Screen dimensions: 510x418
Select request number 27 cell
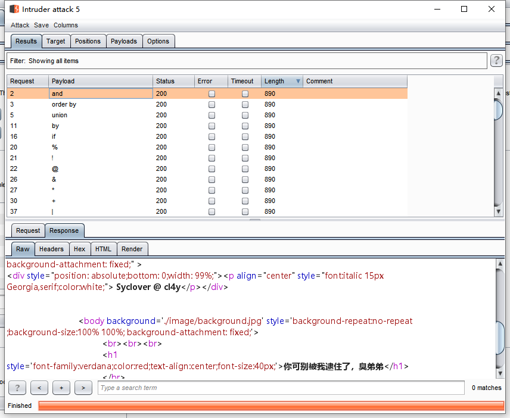tap(28, 190)
